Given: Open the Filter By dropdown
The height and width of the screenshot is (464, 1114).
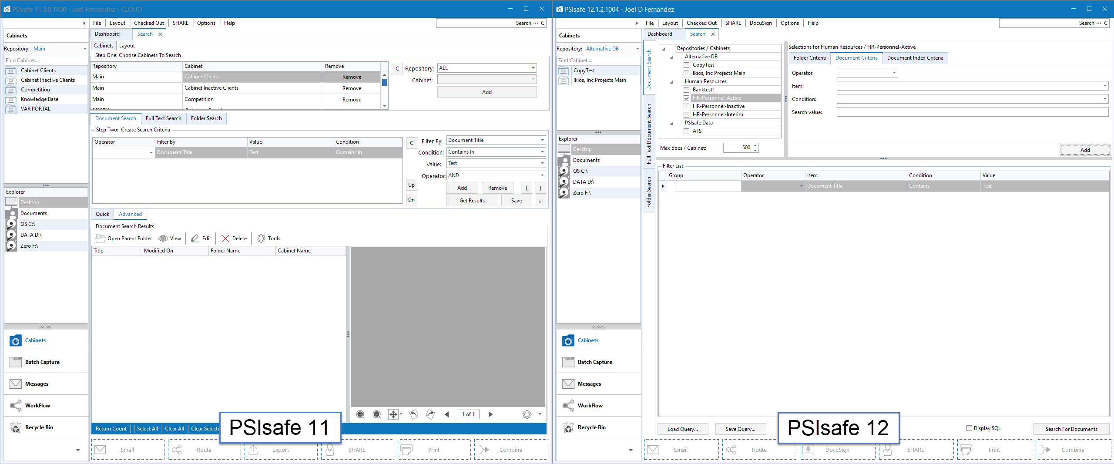Looking at the screenshot, I should pos(542,140).
